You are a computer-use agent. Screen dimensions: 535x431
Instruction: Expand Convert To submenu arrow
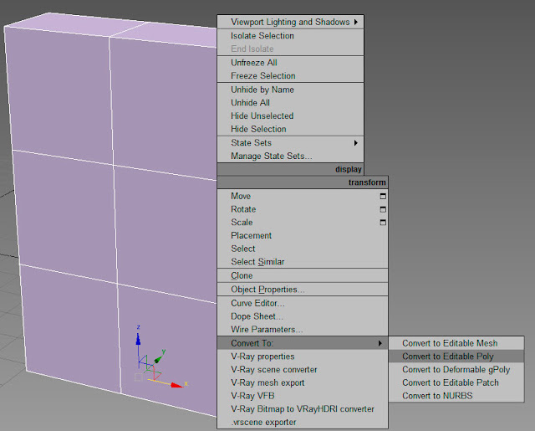pos(380,343)
